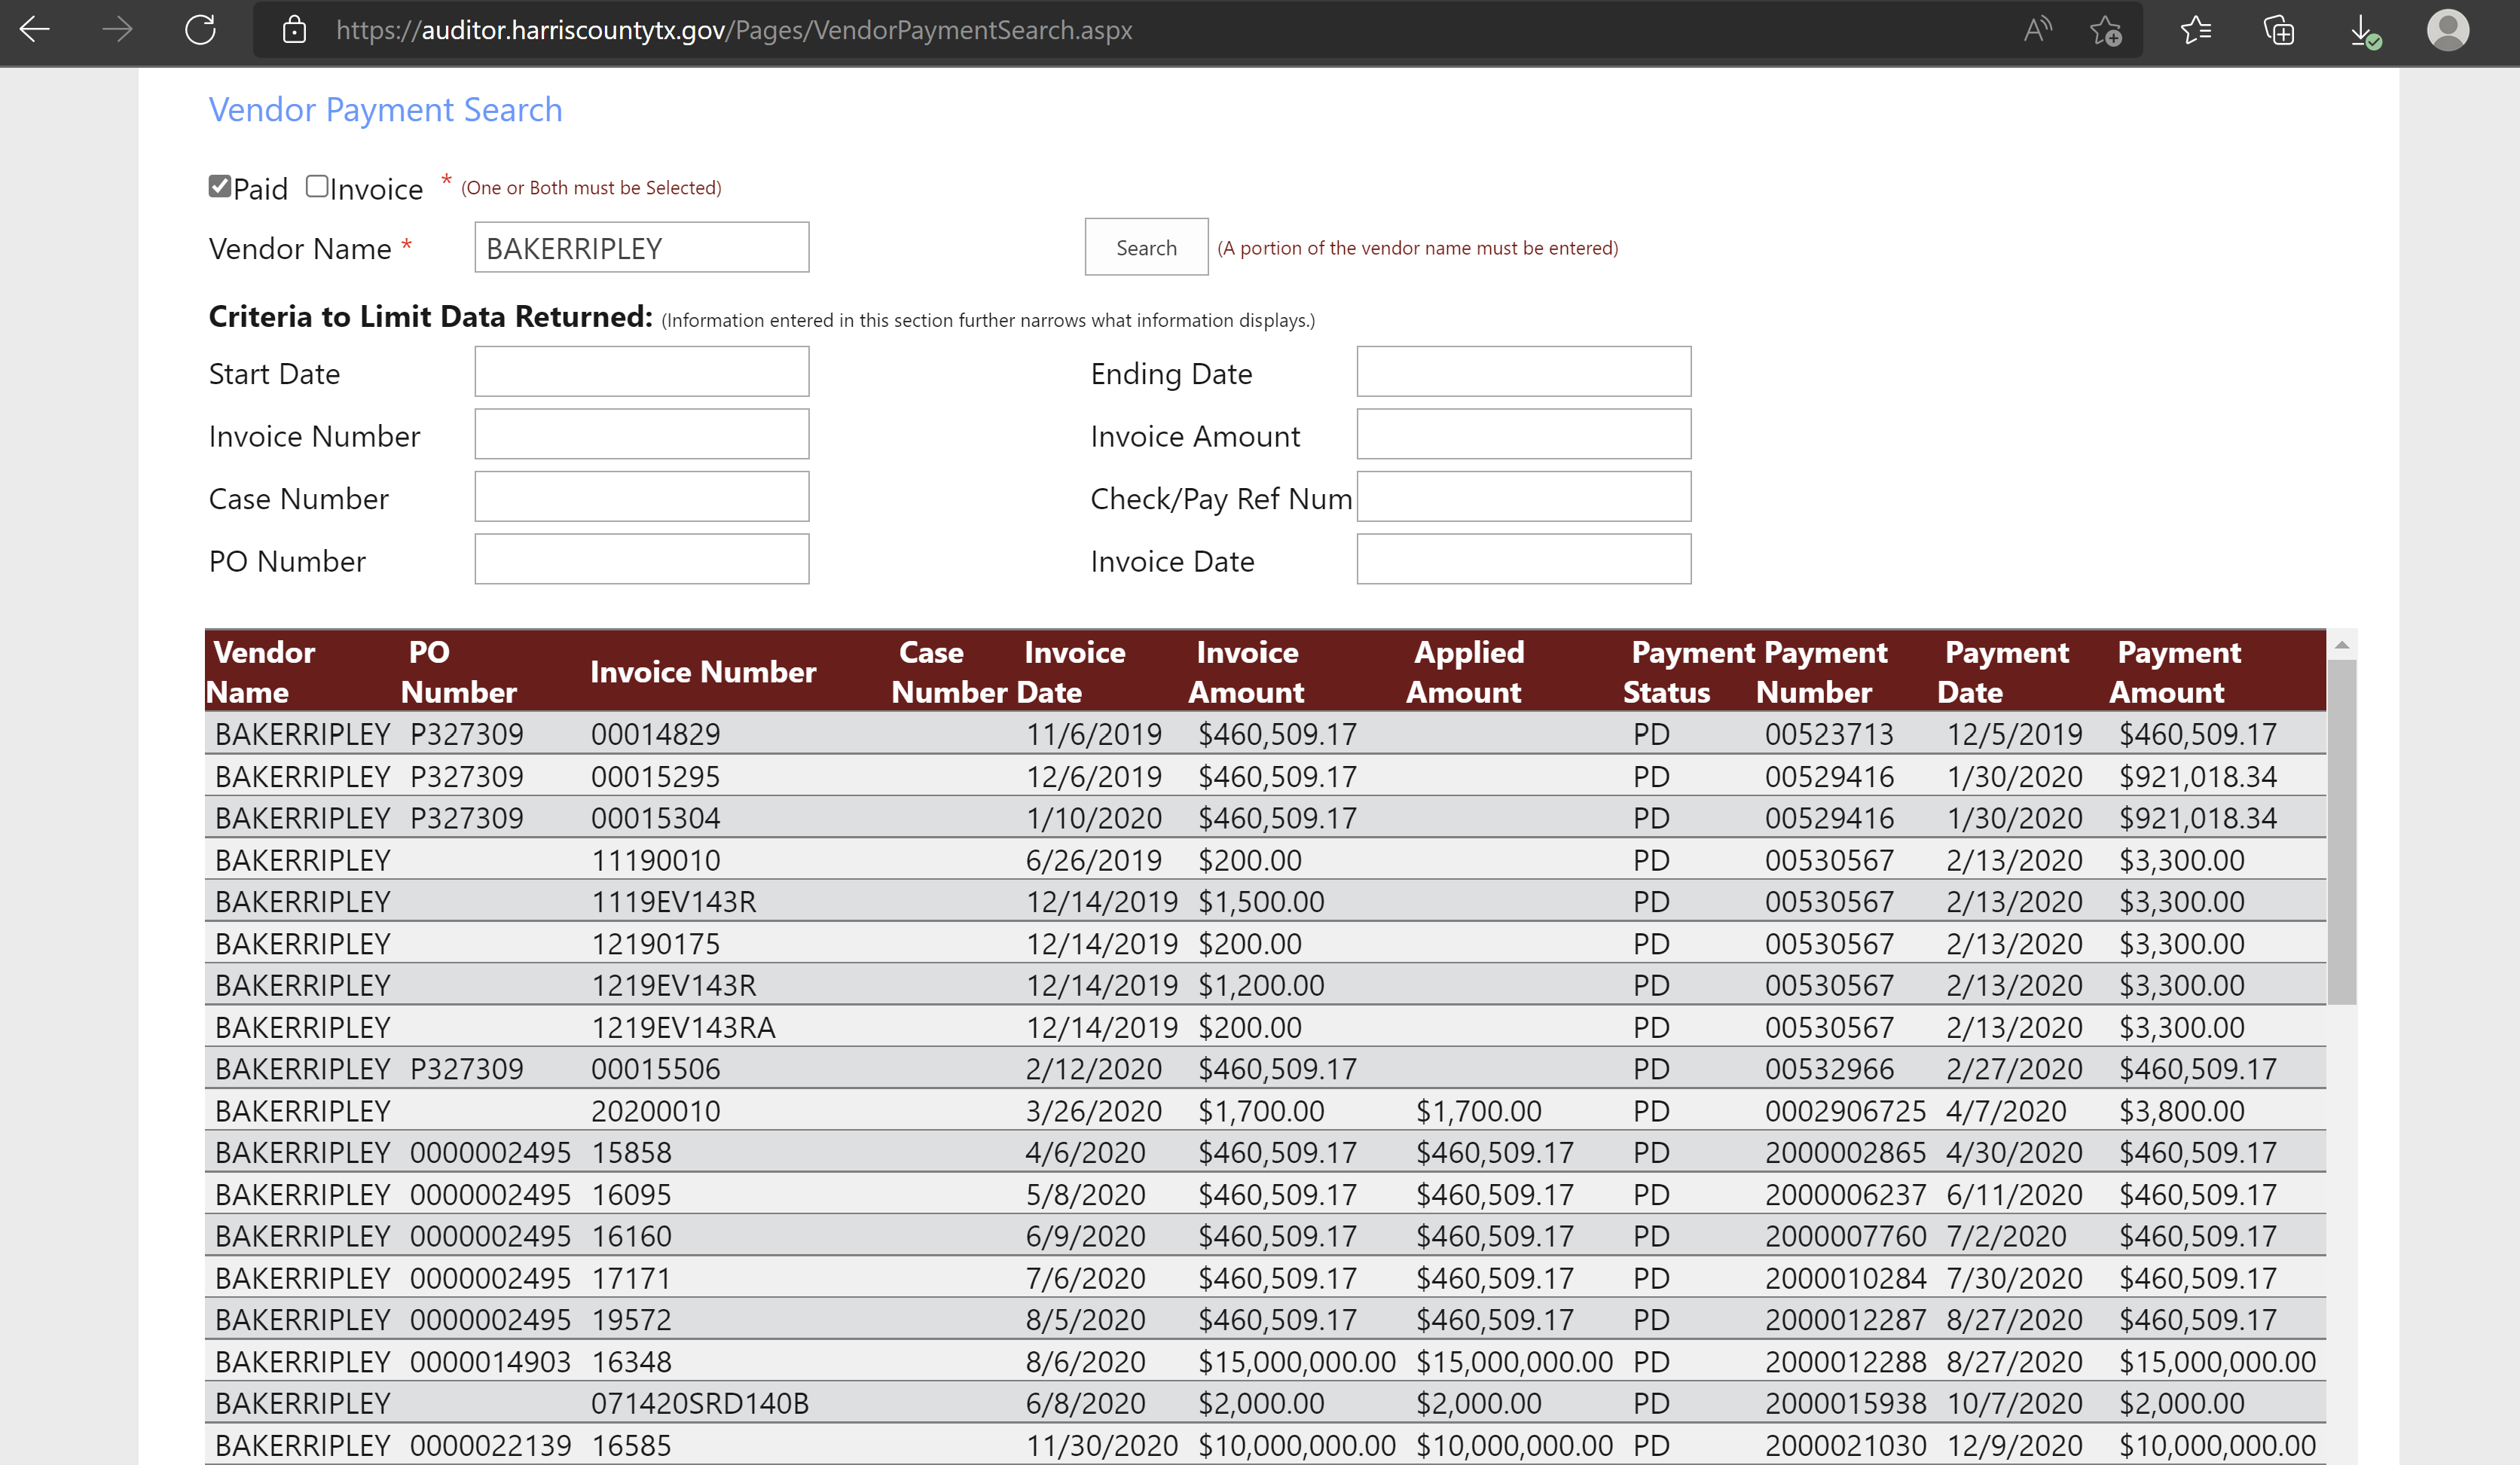This screenshot has height=1465, width=2520.
Task: Open the Collections icon
Action: 2279,30
